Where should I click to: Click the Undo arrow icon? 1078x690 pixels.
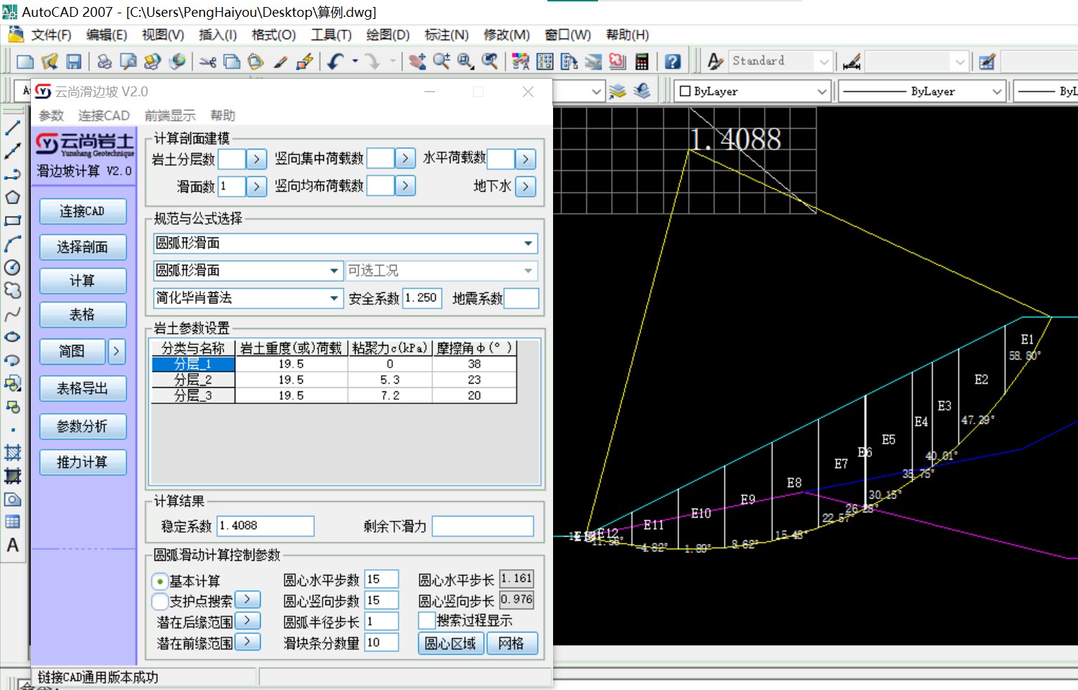tap(336, 62)
